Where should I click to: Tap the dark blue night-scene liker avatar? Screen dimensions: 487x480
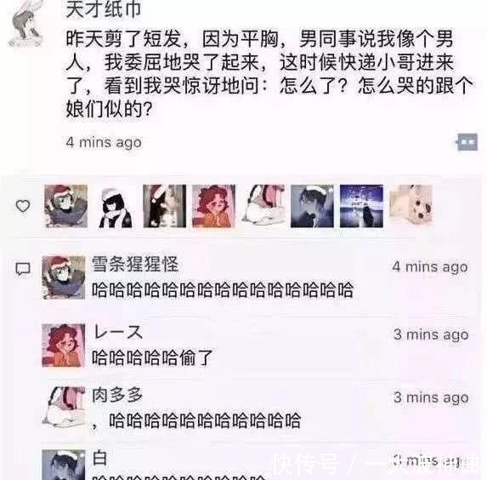coord(361,206)
